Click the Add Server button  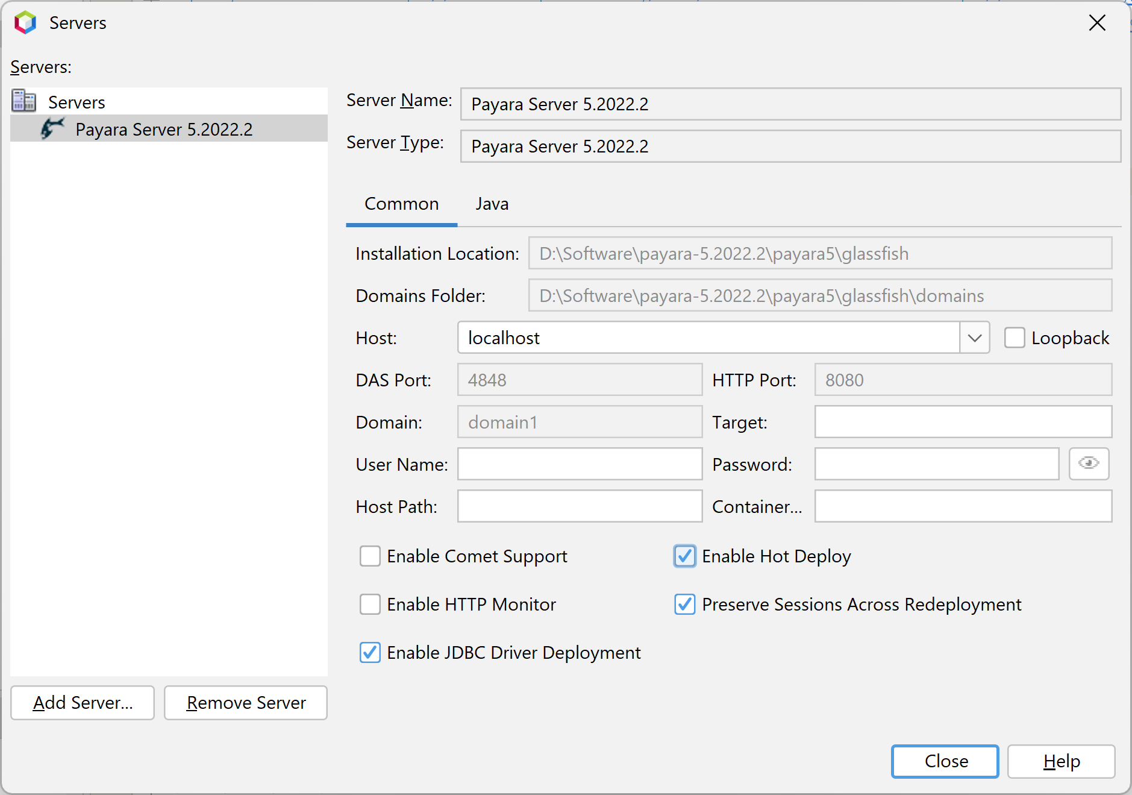coord(83,703)
